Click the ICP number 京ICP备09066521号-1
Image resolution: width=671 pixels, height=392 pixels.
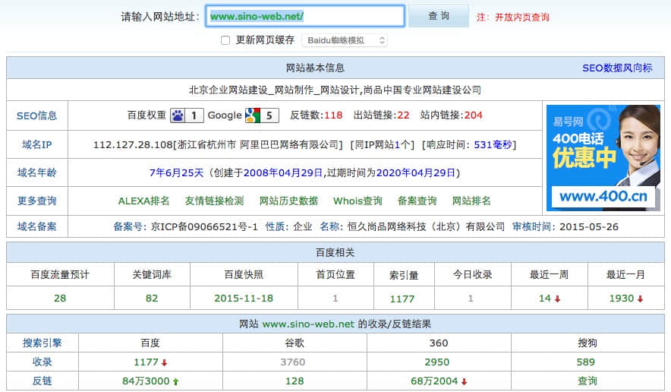coord(204,226)
